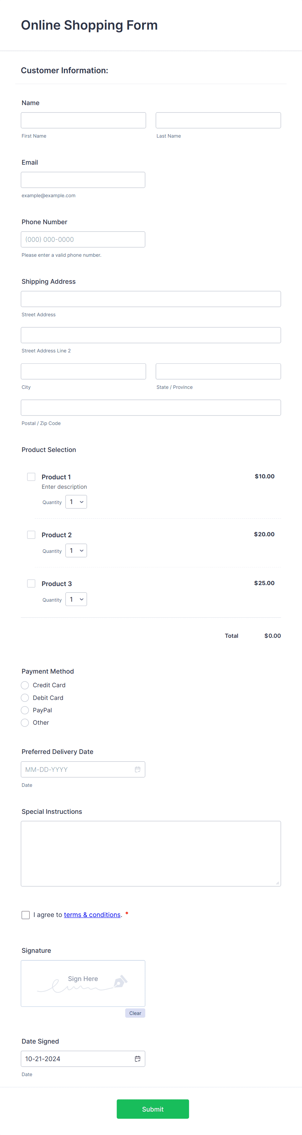Open the Quantity dropdown for Product 3

(x=76, y=599)
